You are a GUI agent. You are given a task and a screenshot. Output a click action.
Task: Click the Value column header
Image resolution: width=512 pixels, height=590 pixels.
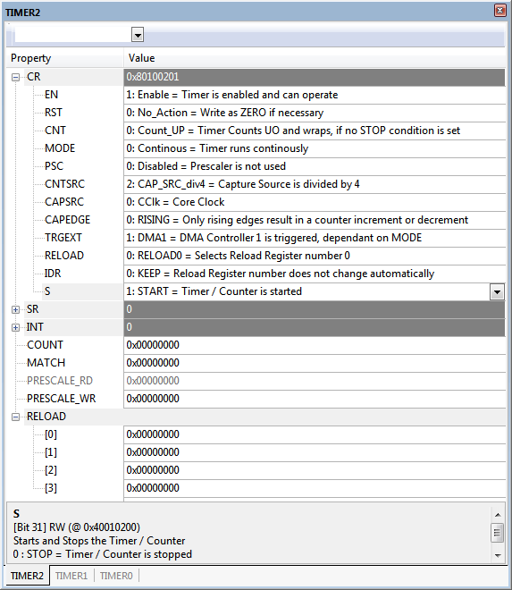pyautogui.click(x=315, y=58)
